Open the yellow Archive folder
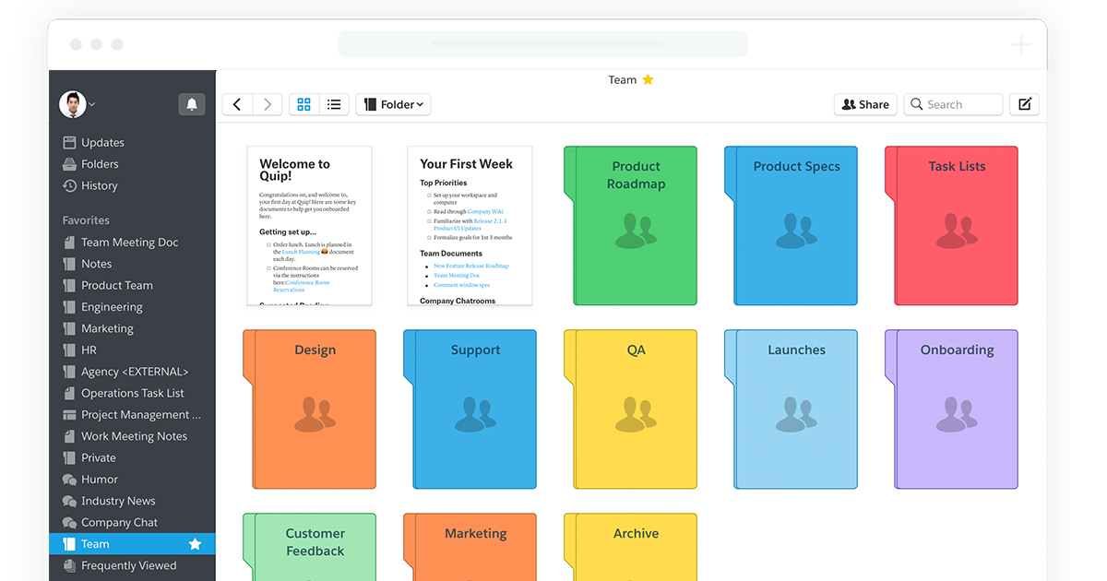1107x581 pixels. 630,547
